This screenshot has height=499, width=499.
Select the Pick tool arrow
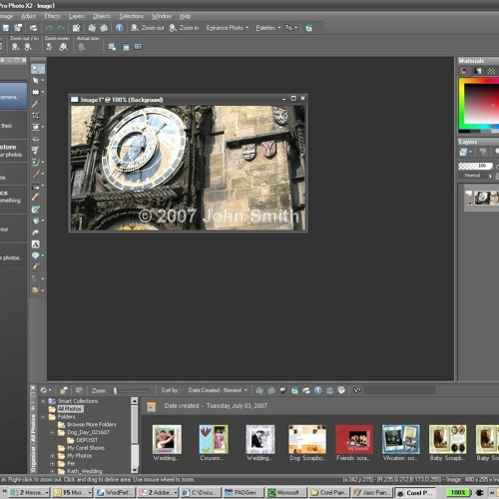pos(36,81)
